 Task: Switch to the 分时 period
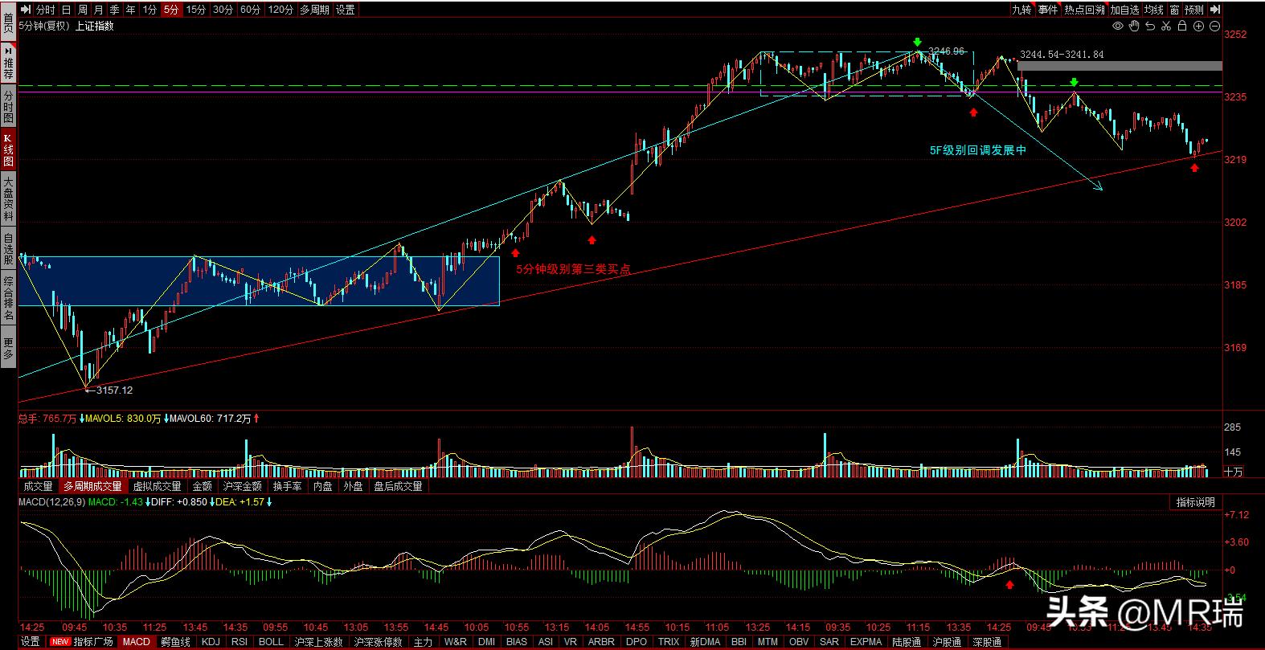pos(46,10)
